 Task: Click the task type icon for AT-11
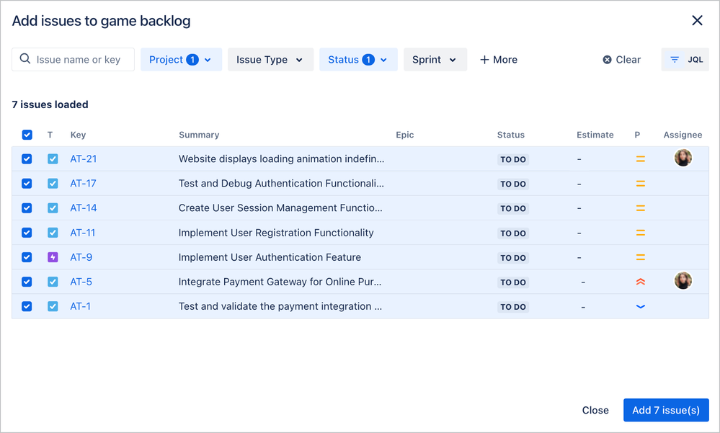[53, 233]
